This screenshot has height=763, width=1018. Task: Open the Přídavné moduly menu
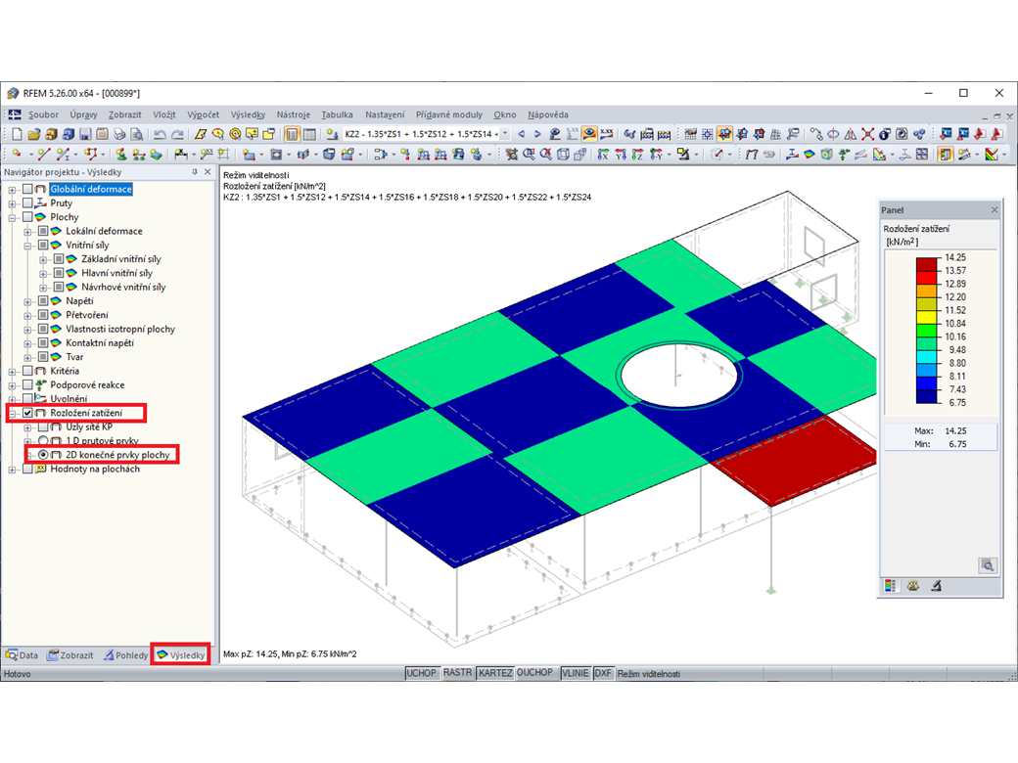coord(449,114)
